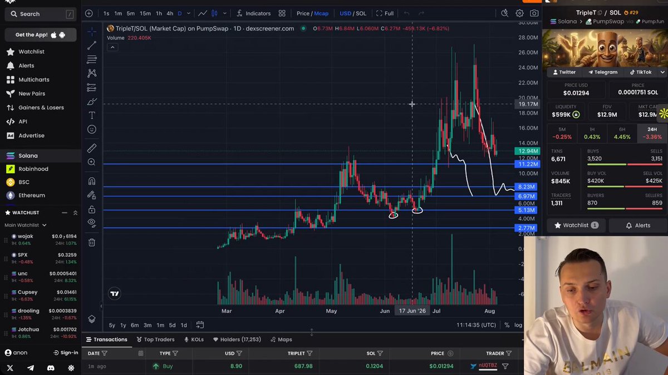
Task: Click the candlestick chart style icon
Action: coord(215,13)
